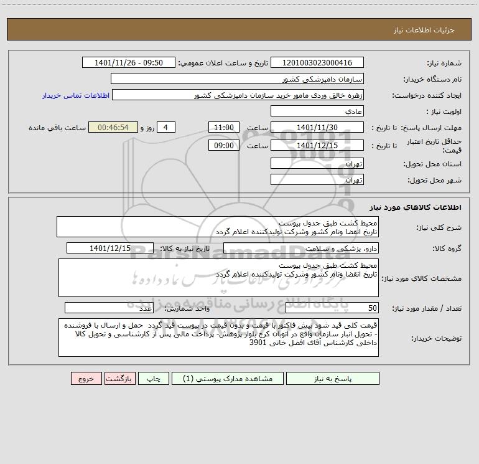Click the واحد شمارش field showing عدد
Image resolution: width=479 pixels, height=464 pixels.
click(109, 308)
